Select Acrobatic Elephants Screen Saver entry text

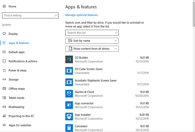(96, 80)
